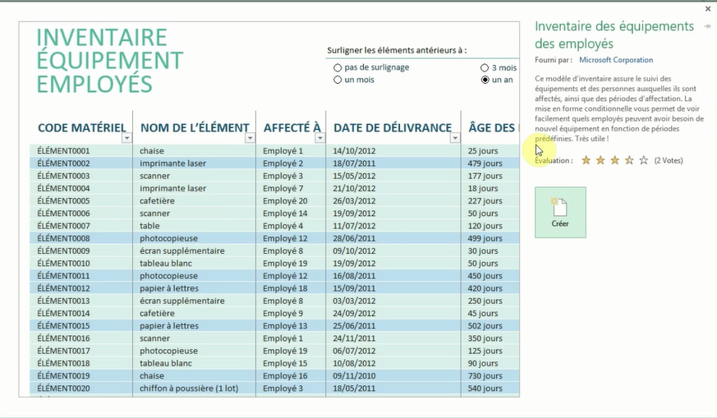Click the fourth half-filled rating star

pos(629,160)
